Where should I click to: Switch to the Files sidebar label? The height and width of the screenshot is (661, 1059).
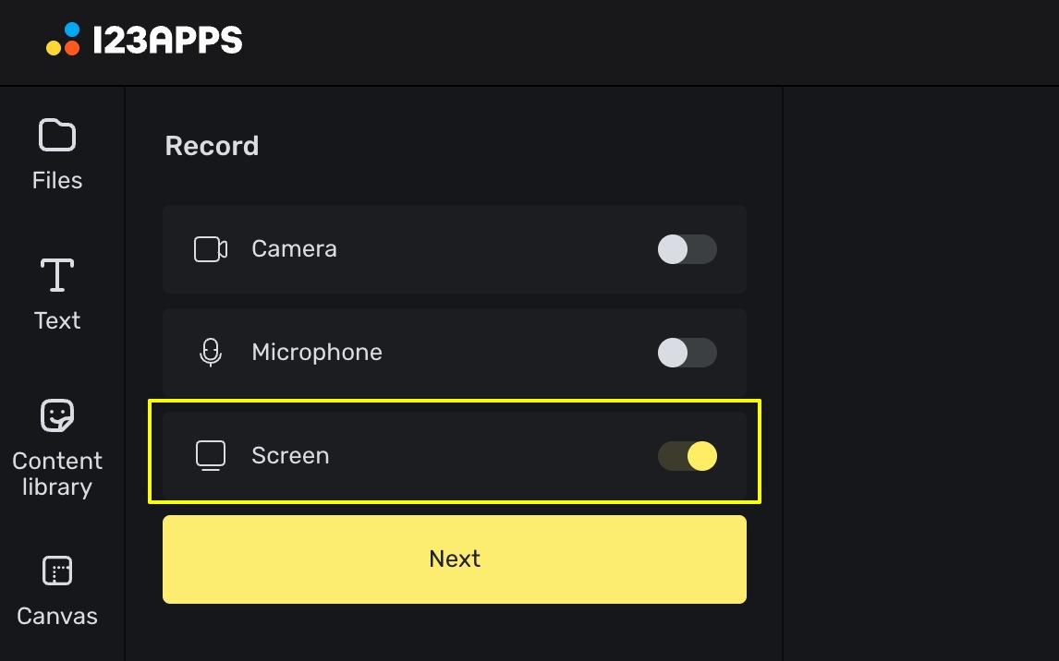click(x=57, y=180)
